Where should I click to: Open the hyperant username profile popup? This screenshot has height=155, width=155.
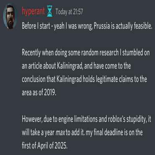tap(33, 11)
